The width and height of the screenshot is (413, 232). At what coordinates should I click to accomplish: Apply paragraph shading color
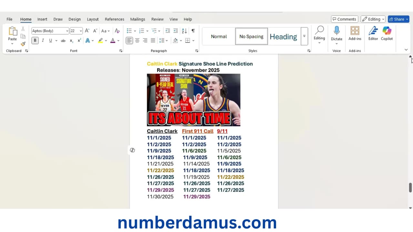[176, 40]
